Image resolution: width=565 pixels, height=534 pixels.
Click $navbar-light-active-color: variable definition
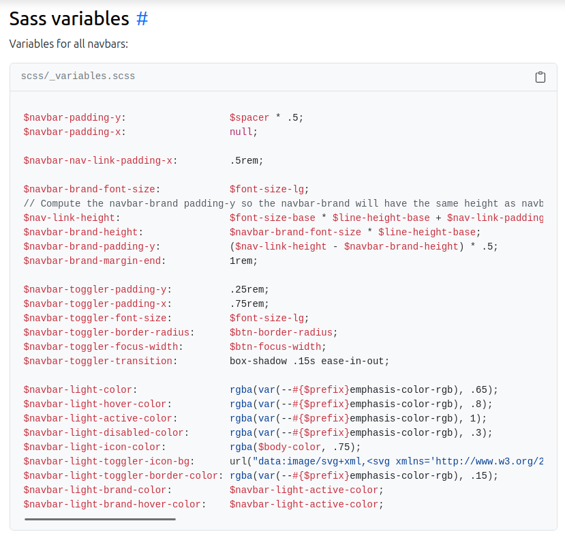[101, 419]
